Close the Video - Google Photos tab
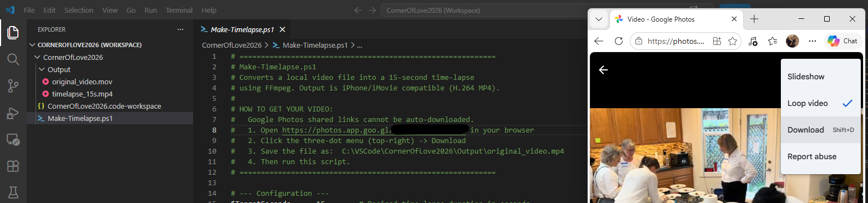868x203 pixels. click(x=734, y=19)
